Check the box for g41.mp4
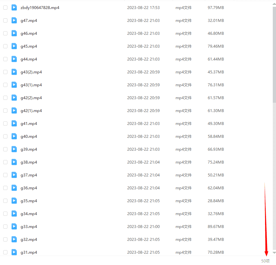The height and width of the screenshot is (265, 276). 5,123
